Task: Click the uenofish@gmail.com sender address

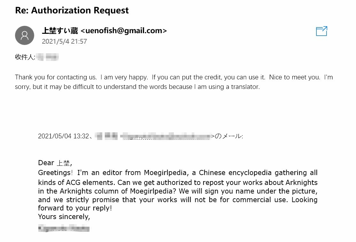Action: [124, 31]
